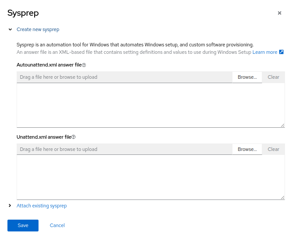Browse for an Unattend.xml file
Viewport: 292px width, 238px height.
tap(247, 149)
